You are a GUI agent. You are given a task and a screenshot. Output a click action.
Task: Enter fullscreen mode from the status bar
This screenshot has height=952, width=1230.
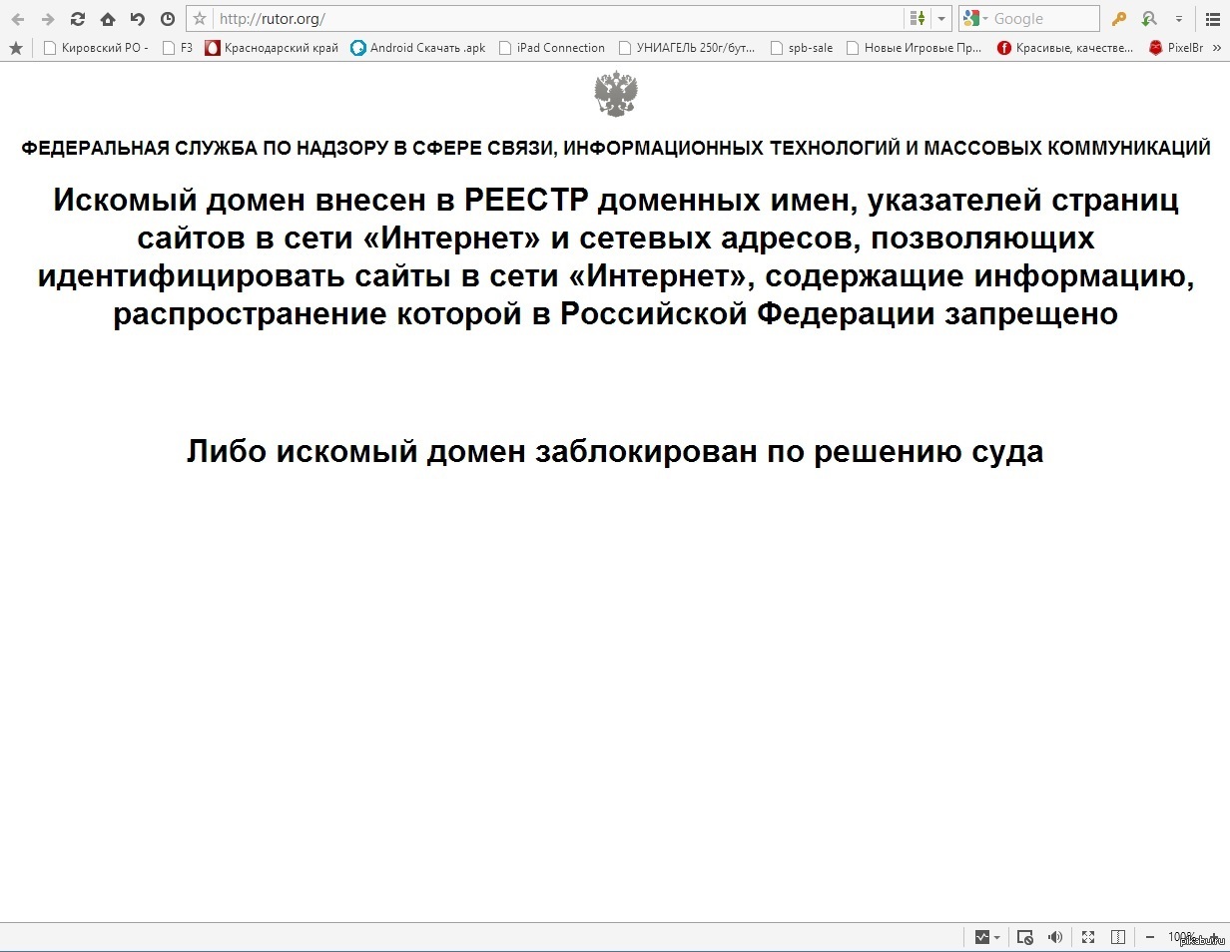point(1088,937)
